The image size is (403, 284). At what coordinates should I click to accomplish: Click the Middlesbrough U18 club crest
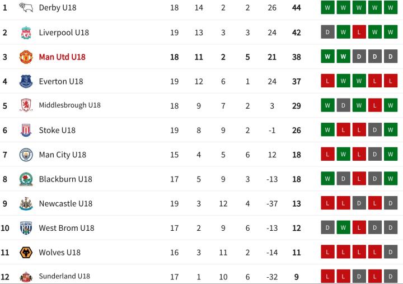(26, 106)
